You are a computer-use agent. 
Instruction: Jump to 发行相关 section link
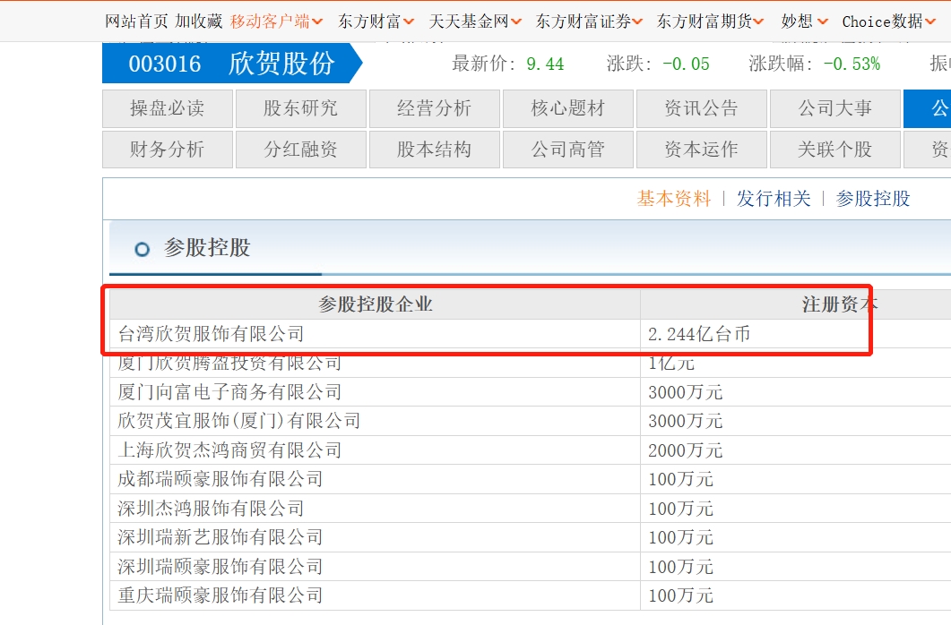click(x=774, y=199)
